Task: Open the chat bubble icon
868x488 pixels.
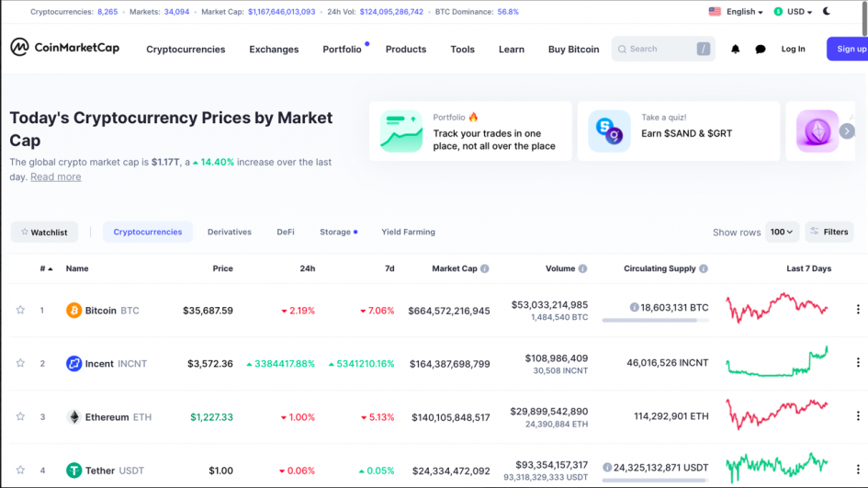Action: coord(761,50)
